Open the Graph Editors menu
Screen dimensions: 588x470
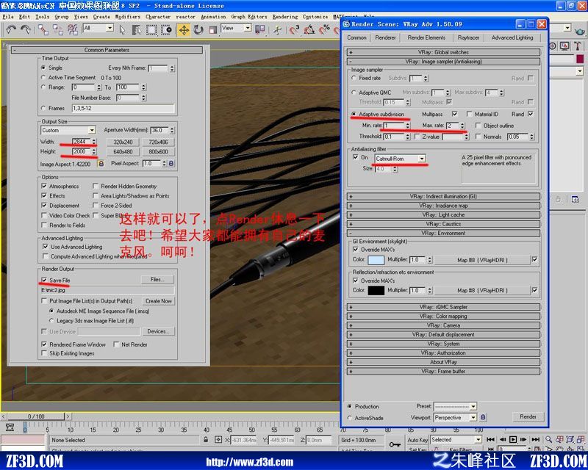pyautogui.click(x=249, y=17)
